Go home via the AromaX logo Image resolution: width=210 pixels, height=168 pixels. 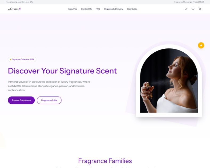pos(14,9)
